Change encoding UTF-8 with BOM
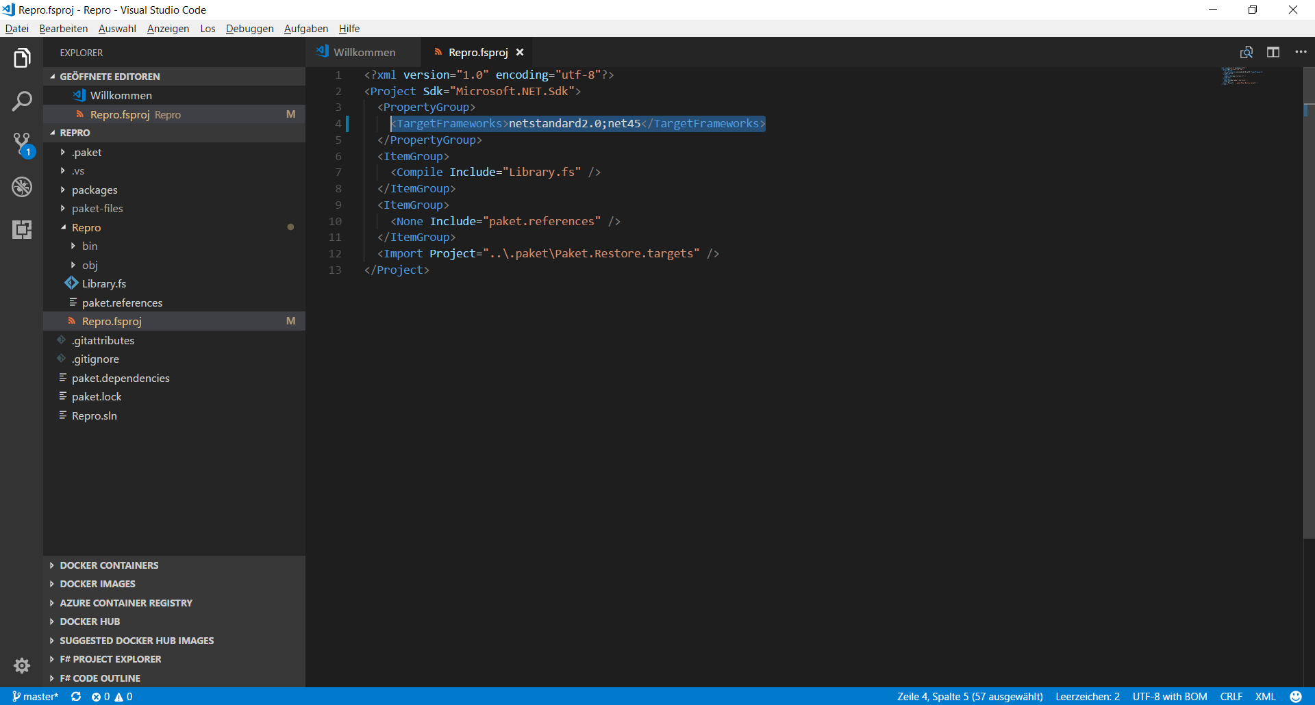Screen dimensions: 1315x705 tap(1170, 696)
